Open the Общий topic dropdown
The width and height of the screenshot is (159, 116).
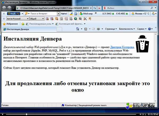pos(37,19)
